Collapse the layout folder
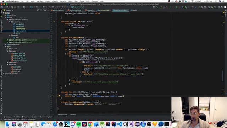This screenshot has width=227, height=128. point(8,51)
